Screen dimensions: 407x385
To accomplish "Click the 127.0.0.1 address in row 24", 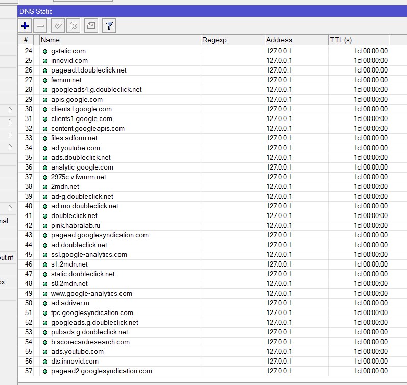I will tap(279, 51).
